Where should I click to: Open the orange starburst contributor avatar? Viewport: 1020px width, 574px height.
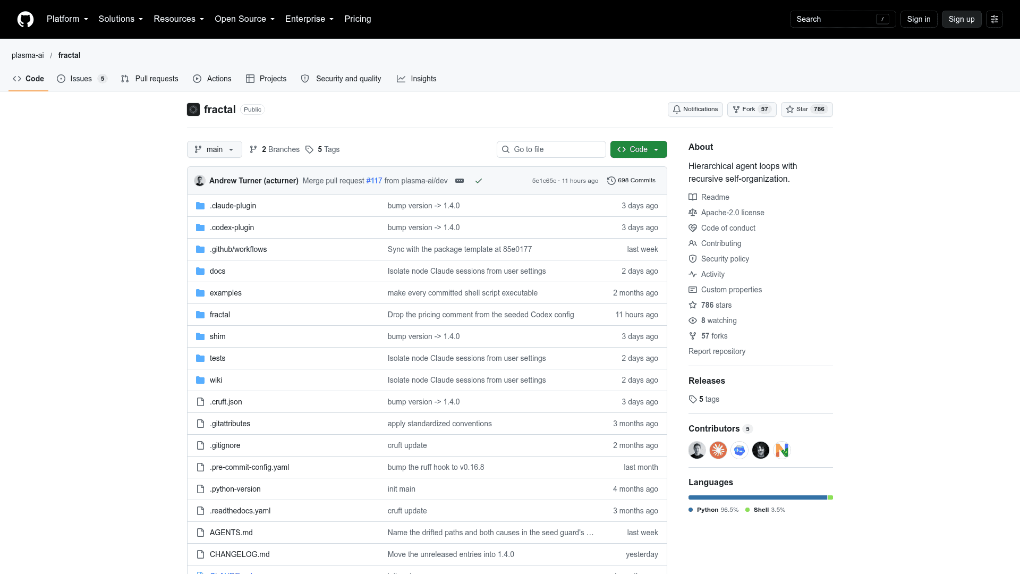(718, 450)
